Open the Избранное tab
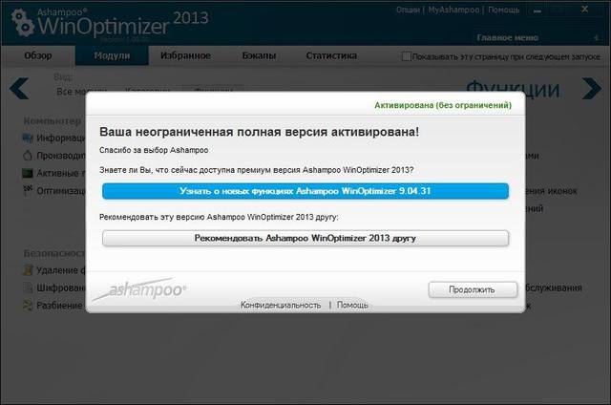Image resolution: width=611 pixels, height=405 pixels. point(185,55)
